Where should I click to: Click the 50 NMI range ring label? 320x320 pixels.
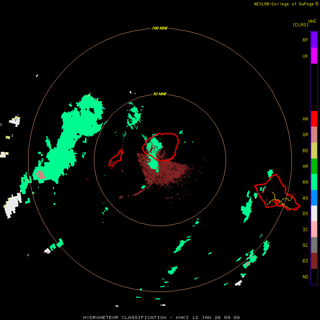(x=160, y=94)
